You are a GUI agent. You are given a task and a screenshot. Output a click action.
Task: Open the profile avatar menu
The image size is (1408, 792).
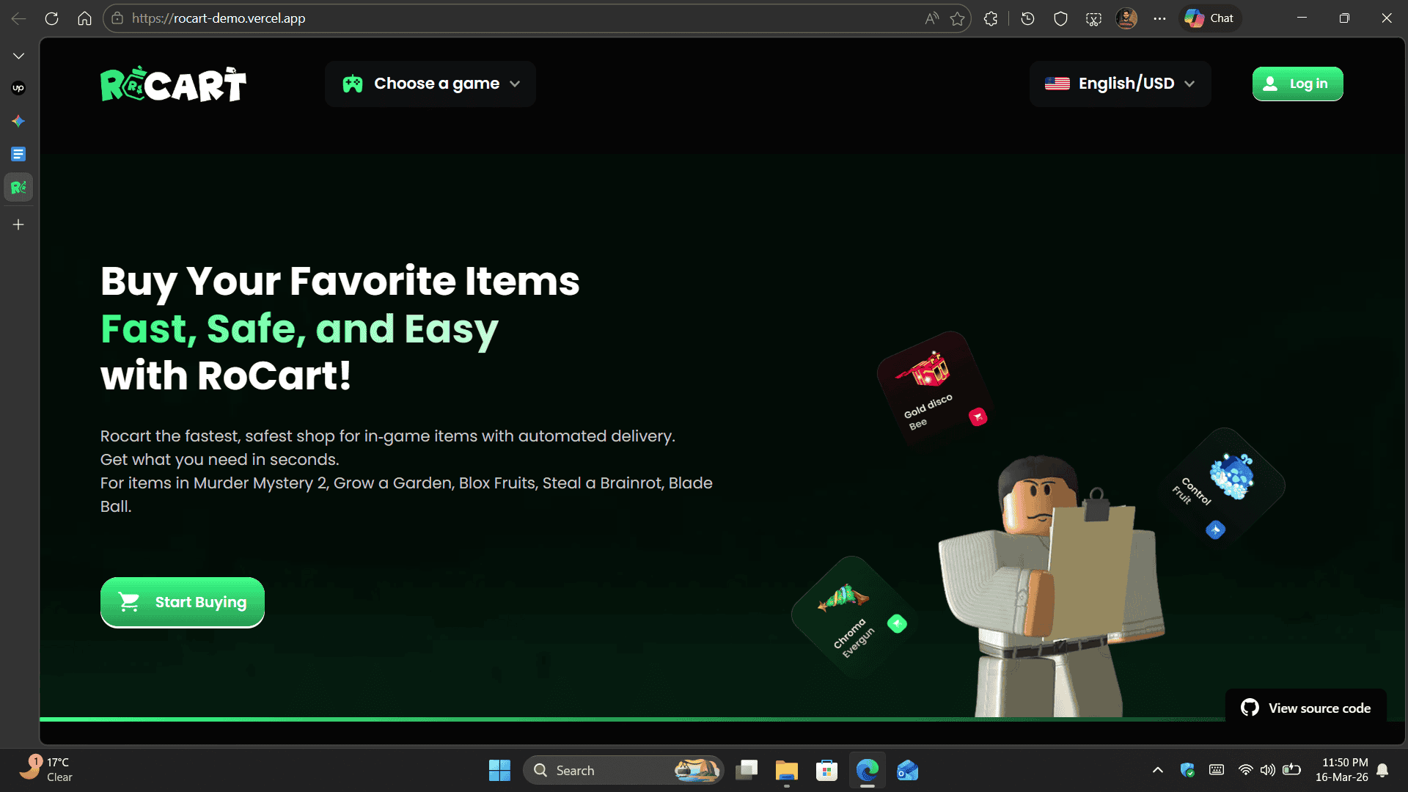[x=1126, y=18]
